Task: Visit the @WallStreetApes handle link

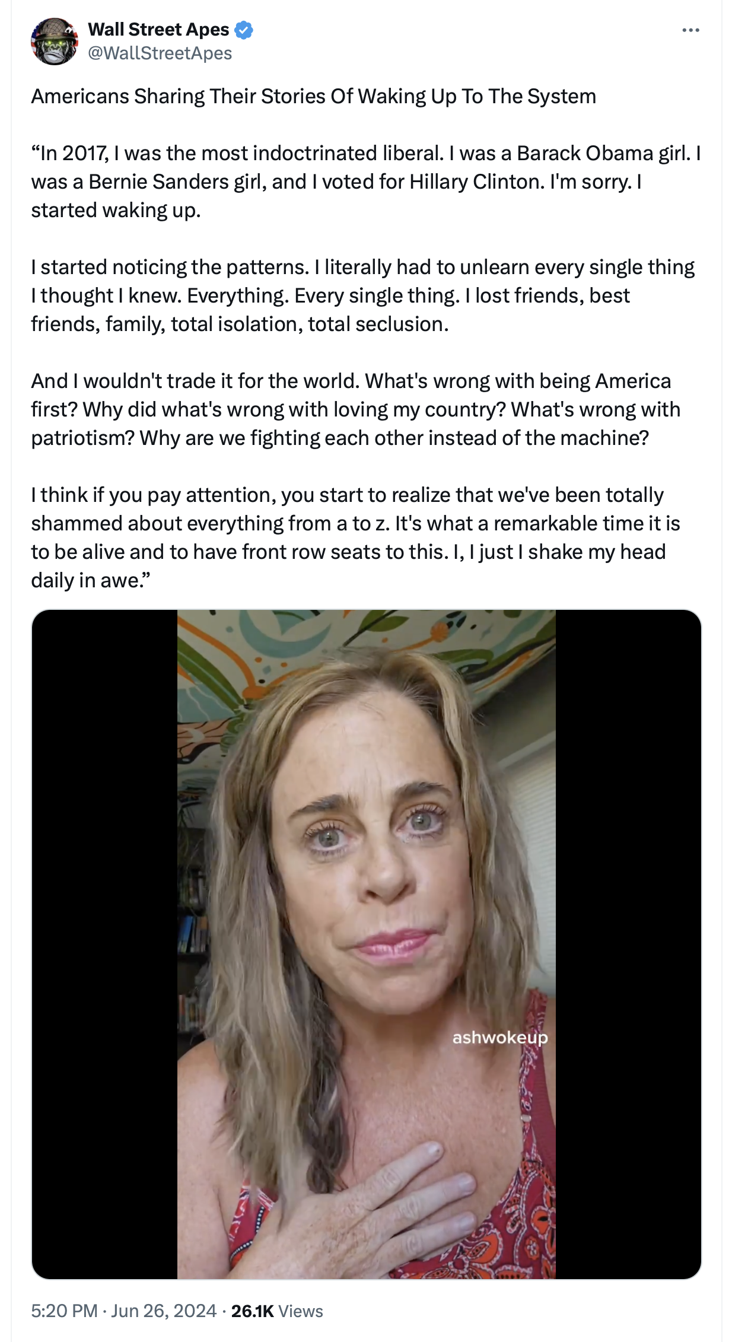Action: click(160, 53)
